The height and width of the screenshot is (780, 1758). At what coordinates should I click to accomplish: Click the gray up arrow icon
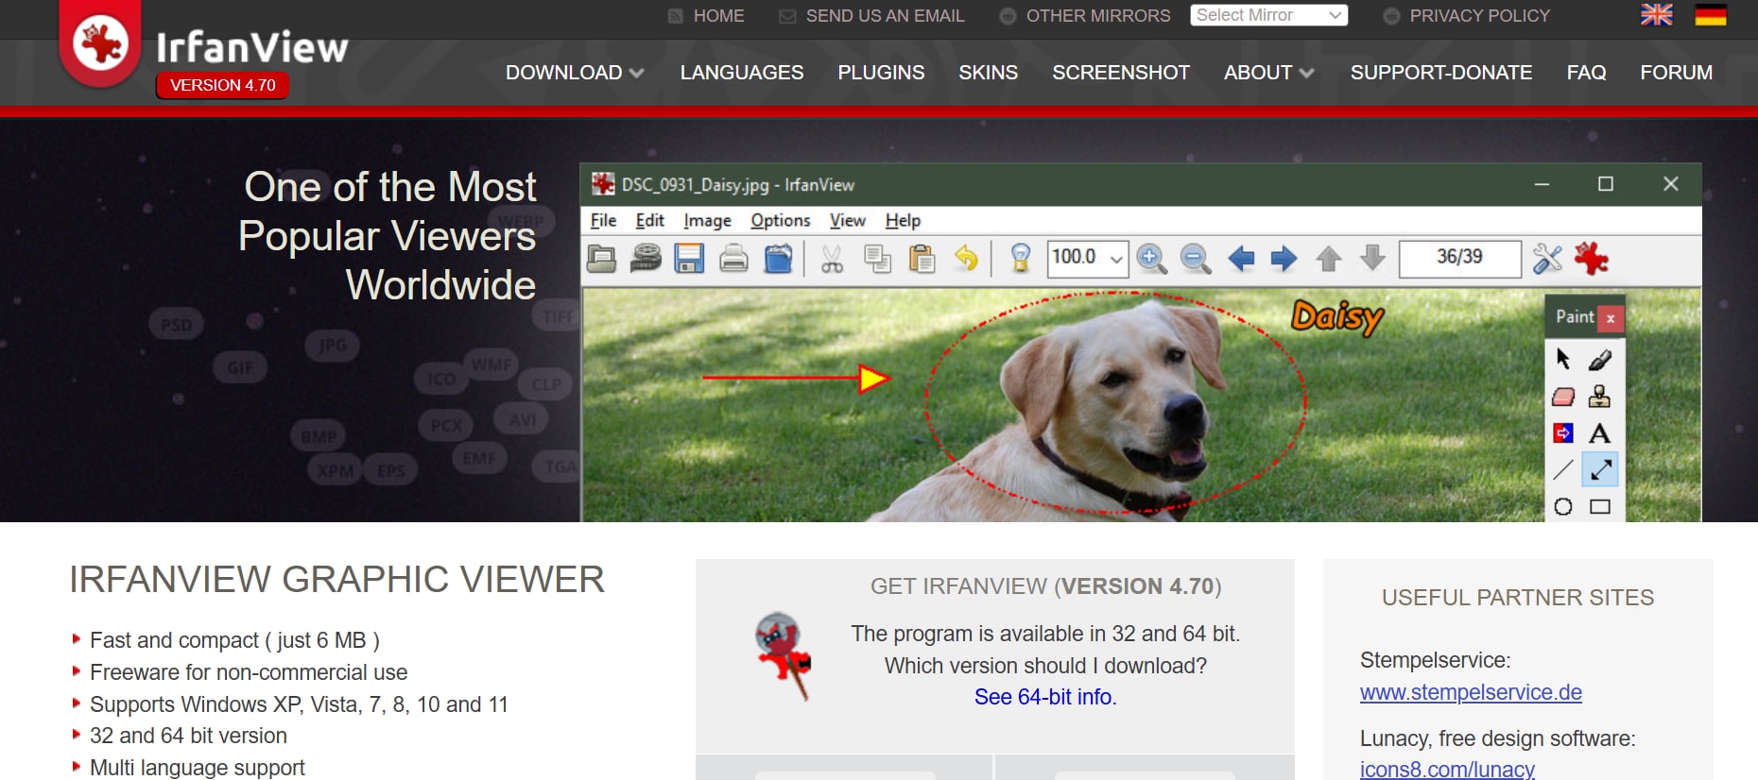tap(1329, 258)
